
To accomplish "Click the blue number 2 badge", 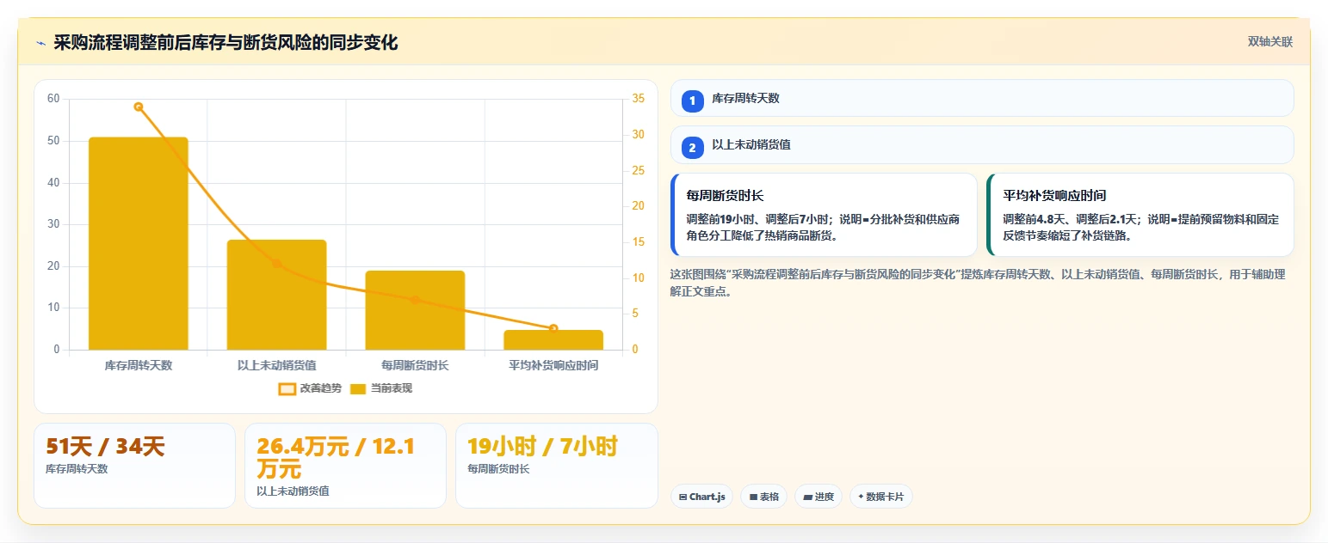I will [693, 148].
